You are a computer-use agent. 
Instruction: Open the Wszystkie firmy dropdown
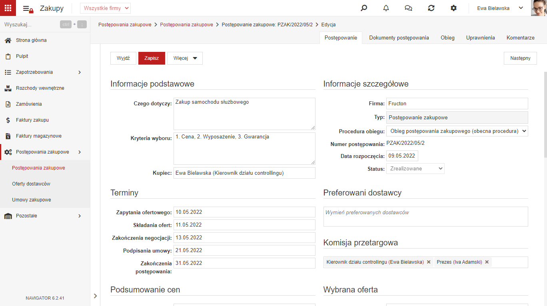[105, 8]
